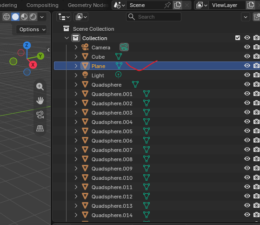Click the outliner Search field

(x=153, y=17)
